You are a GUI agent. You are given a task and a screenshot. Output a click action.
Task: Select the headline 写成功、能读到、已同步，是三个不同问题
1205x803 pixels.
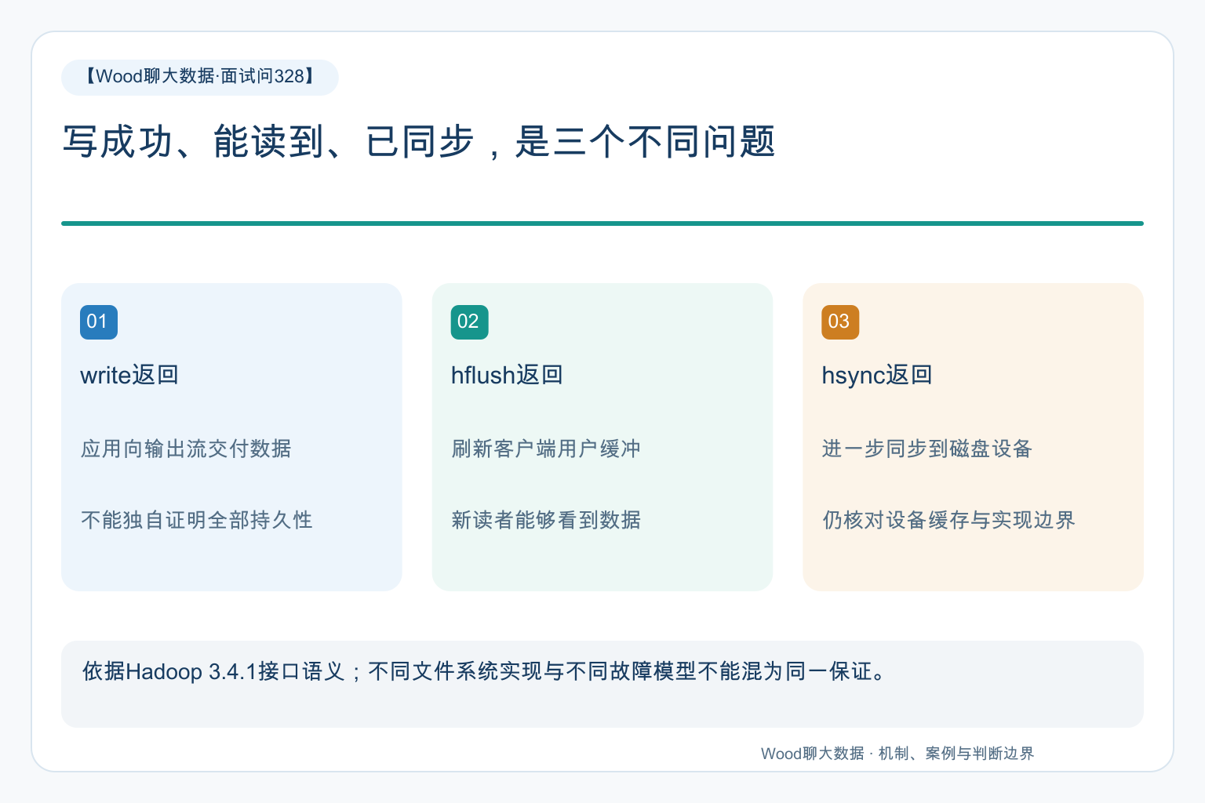tap(419, 142)
